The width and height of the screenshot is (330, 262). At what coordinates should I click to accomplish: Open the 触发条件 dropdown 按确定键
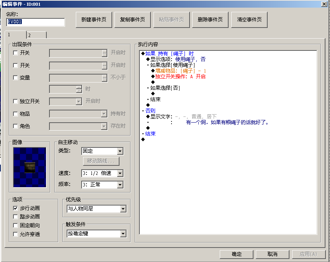click(x=96, y=234)
